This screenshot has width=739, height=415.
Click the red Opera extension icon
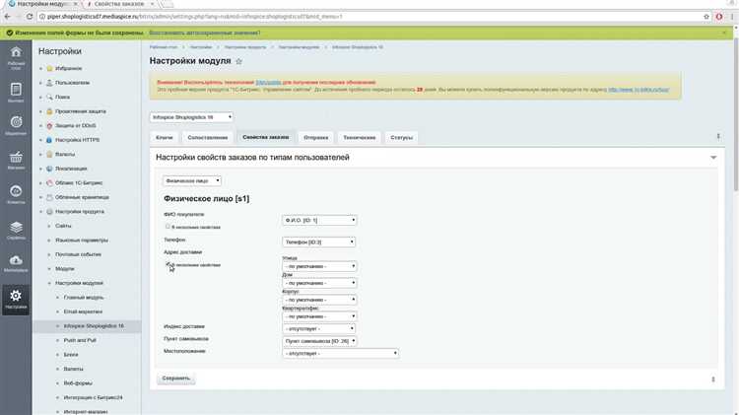[719, 17]
